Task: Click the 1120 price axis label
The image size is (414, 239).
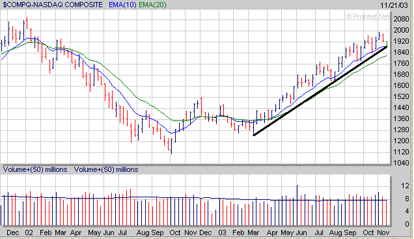Action: (x=401, y=152)
